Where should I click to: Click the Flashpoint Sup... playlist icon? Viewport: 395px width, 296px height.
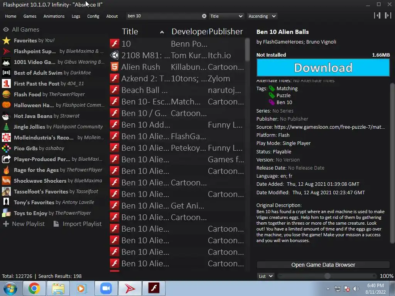[x=6, y=51]
